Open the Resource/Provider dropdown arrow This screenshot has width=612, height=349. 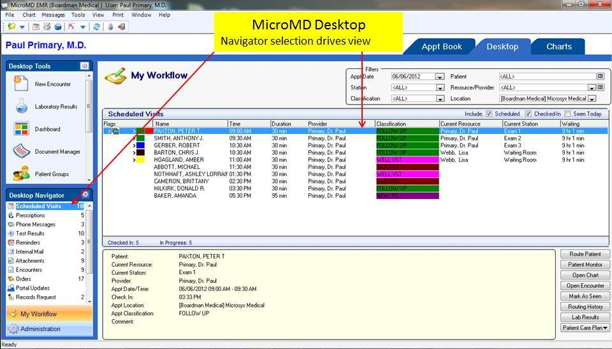[x=592, y=87]
